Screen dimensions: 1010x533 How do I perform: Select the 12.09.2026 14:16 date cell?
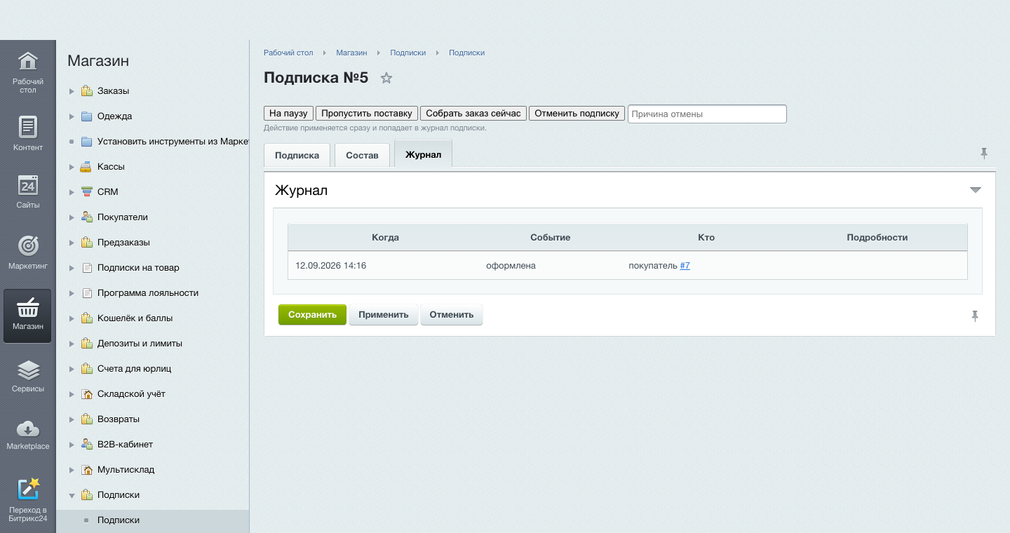(331, 266)
